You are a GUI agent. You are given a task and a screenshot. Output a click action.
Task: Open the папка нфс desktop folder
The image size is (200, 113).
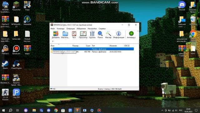click(x=16, y=35)
